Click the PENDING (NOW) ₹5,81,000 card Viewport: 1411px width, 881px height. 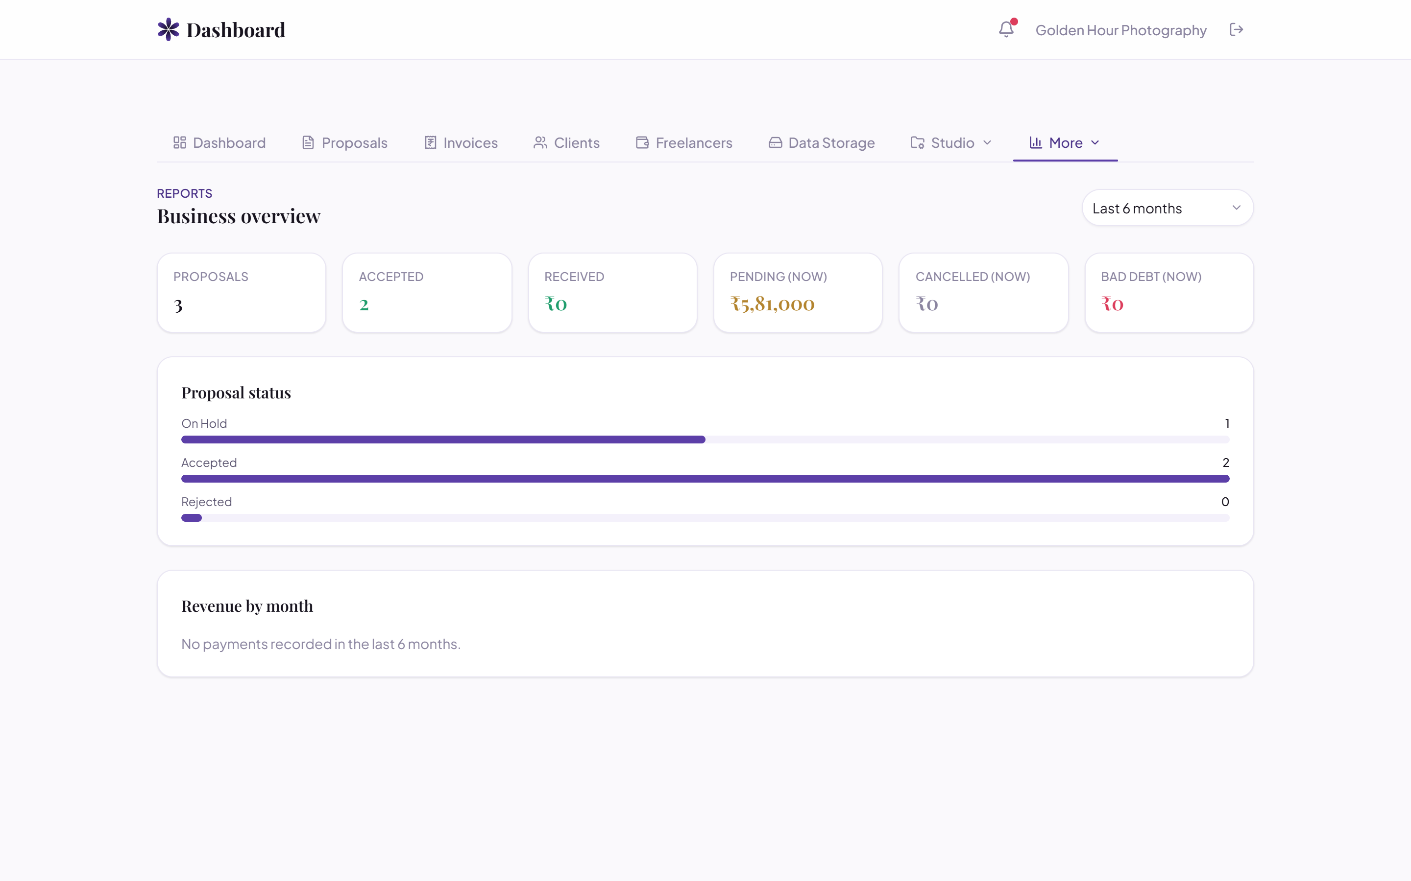coord(798,293)
